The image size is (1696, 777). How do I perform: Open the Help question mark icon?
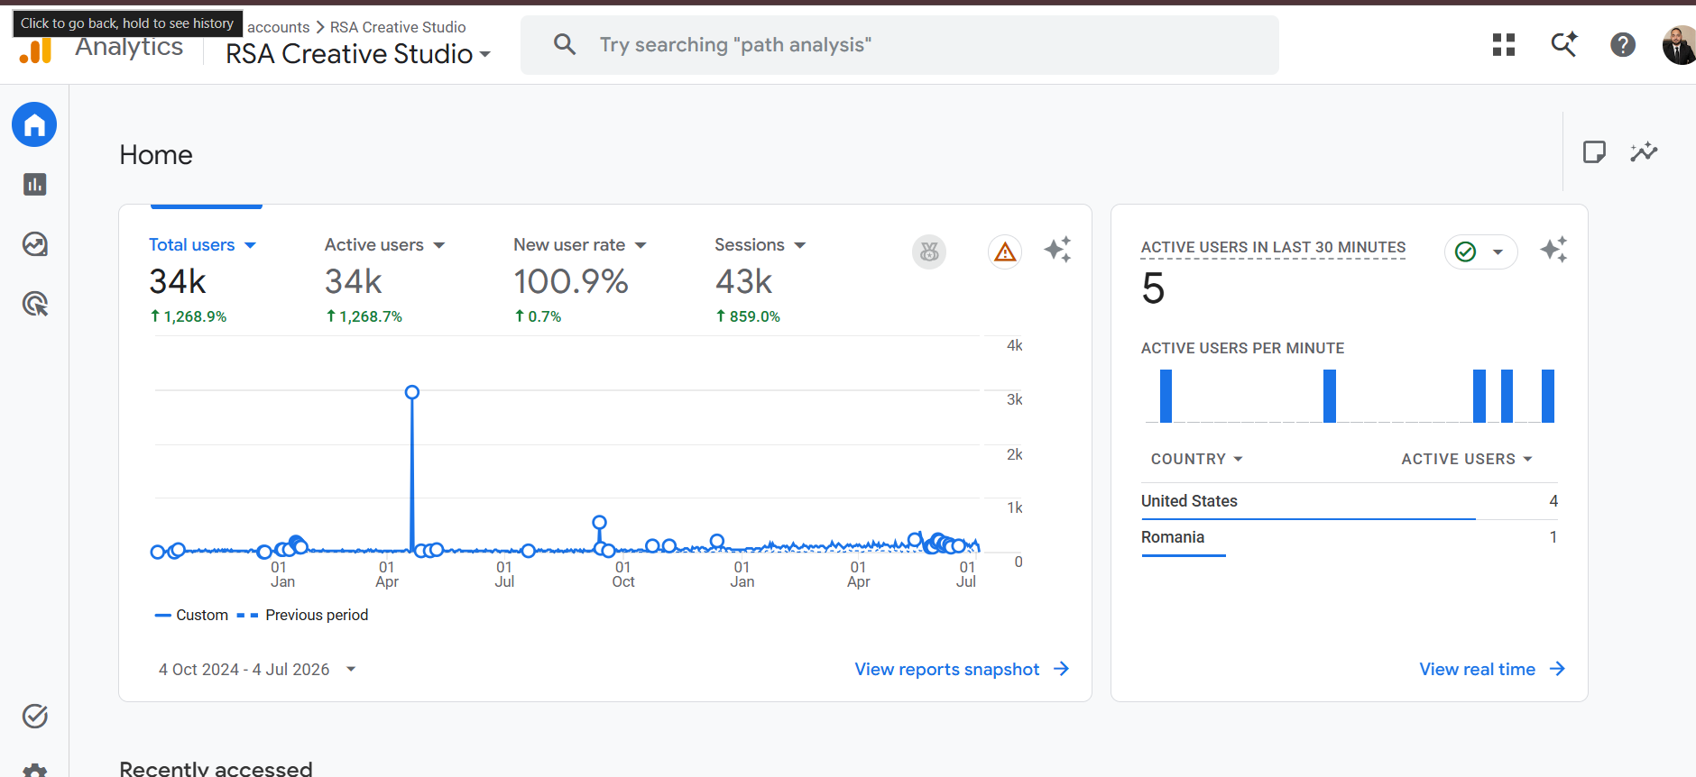coord(1623,45)
